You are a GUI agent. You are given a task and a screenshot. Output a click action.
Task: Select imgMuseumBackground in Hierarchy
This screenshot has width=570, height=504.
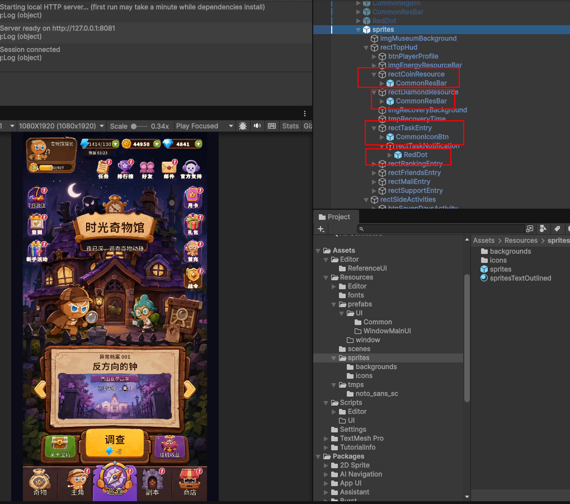pos(418,39)
